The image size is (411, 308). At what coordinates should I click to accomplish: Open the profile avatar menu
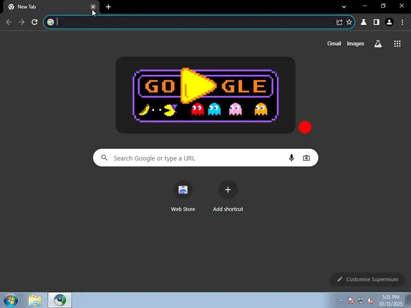click(389, 22)
